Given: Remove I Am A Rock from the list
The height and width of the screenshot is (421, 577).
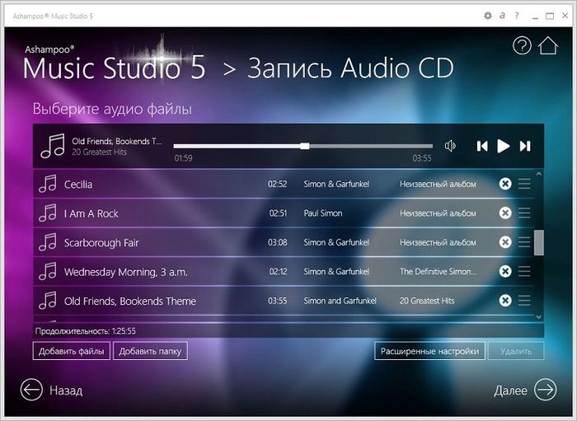Looking at the screenshot, I should coord(505,213).
